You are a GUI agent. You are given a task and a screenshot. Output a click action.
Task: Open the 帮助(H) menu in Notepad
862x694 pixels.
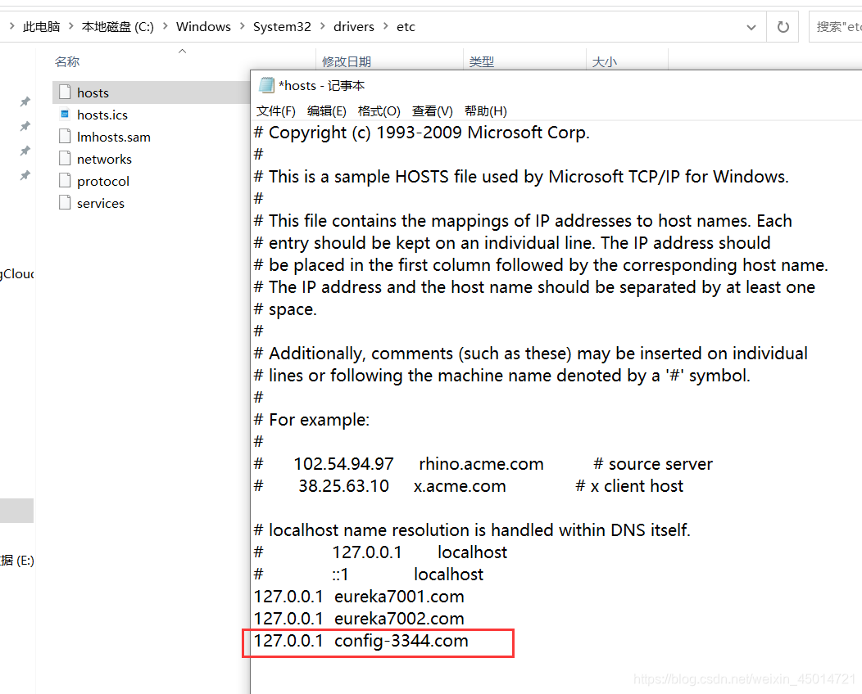[485, 111]
